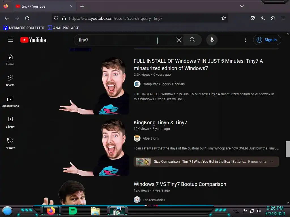Screen dimensions: 290x217
Task: Clear the search box with the X
Action: coord(179,40)
